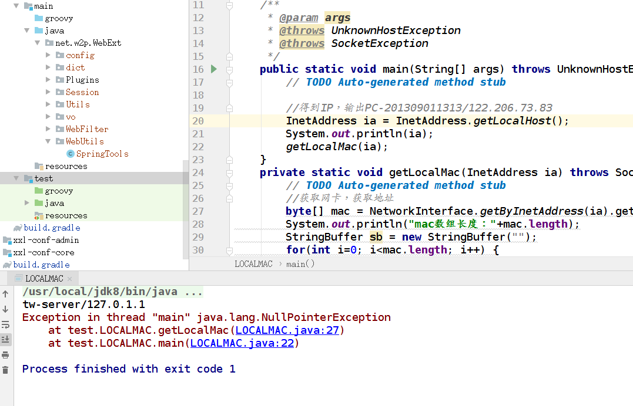The height and width of the screenshot is (406, 633).
Task: Select the LOCALMAC run tab
Action: click(x=44, y=279)
